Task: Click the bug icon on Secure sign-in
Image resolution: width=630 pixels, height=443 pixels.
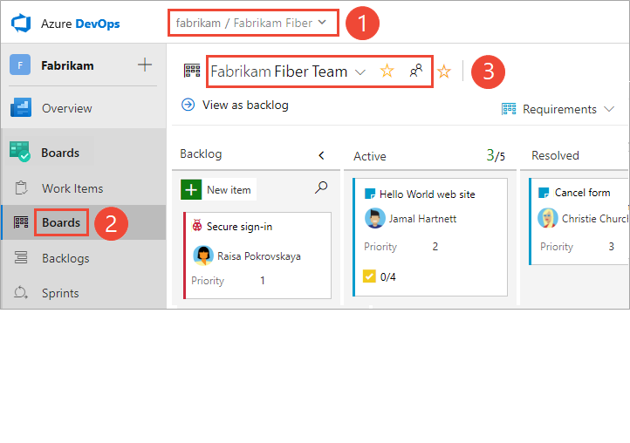Action: pyautogui.click(x=197, y=226)
